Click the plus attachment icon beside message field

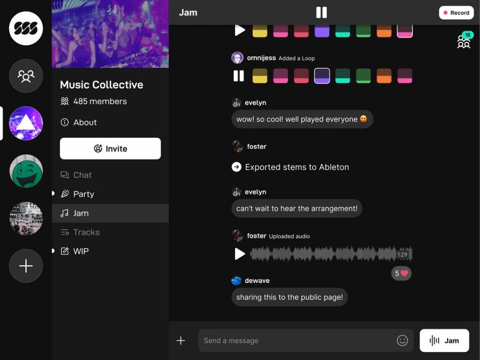pos(181,341)
